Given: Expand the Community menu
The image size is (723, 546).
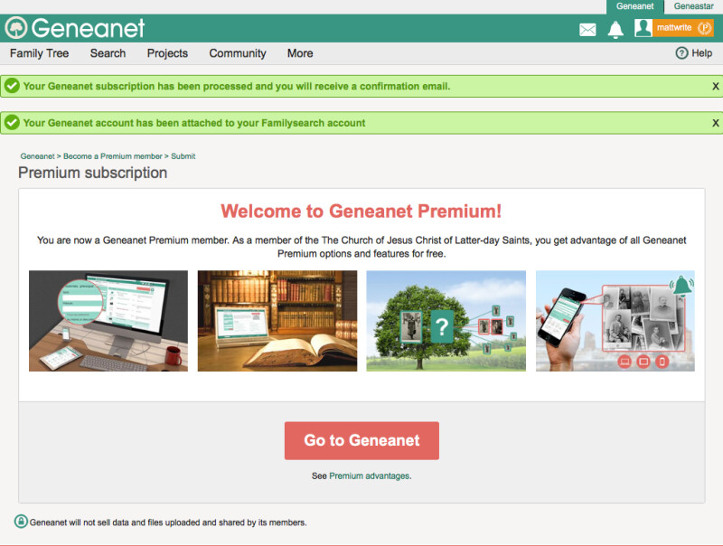Looking at the screenshot, I should click(x=238, y=53).
